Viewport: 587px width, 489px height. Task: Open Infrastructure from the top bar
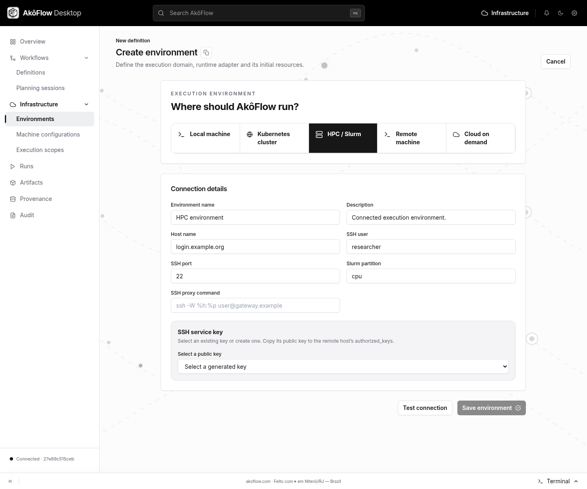click(x=505, y=13)
